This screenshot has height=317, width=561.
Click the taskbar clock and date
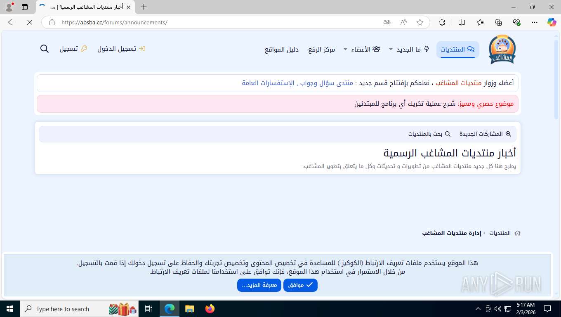526,309
